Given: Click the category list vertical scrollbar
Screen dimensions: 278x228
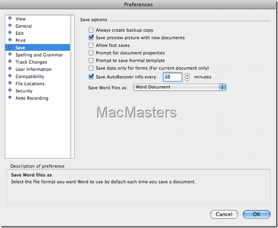Looking at the screenshot, I should coord(72,87).
